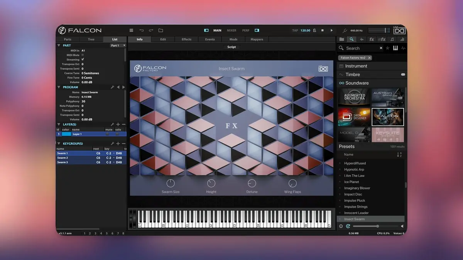Viewport: 463px width, 260px height.
Task: Open the folder icon in top toolbar
Action: (x=161, y=30)
